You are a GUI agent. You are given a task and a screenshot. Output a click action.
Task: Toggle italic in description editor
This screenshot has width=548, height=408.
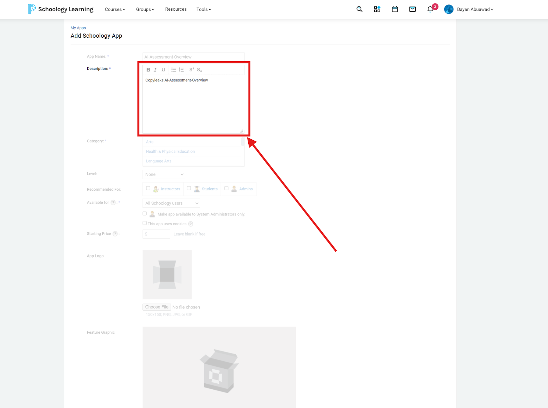(x=155, y=70)
